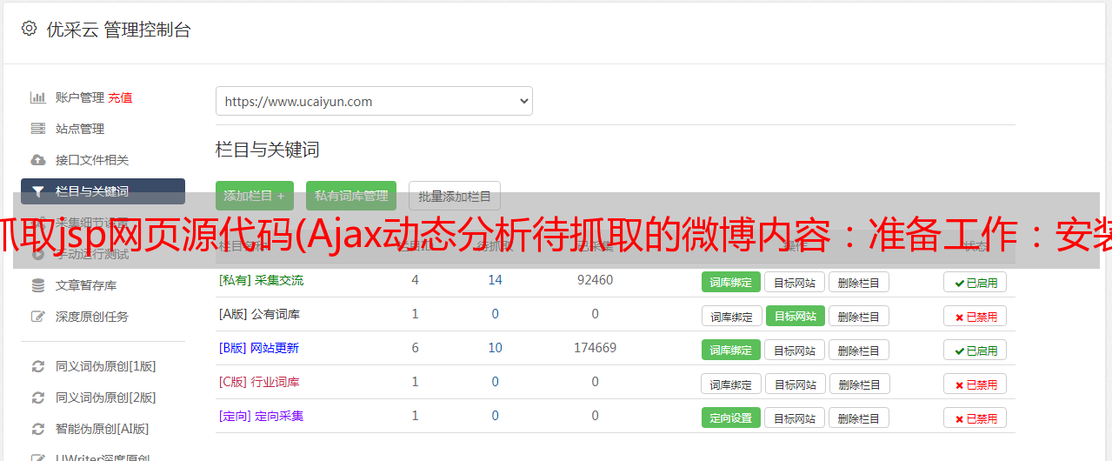Click the 添加栏目 + button
Viewport: 1112px width, 461px height.
255,196
